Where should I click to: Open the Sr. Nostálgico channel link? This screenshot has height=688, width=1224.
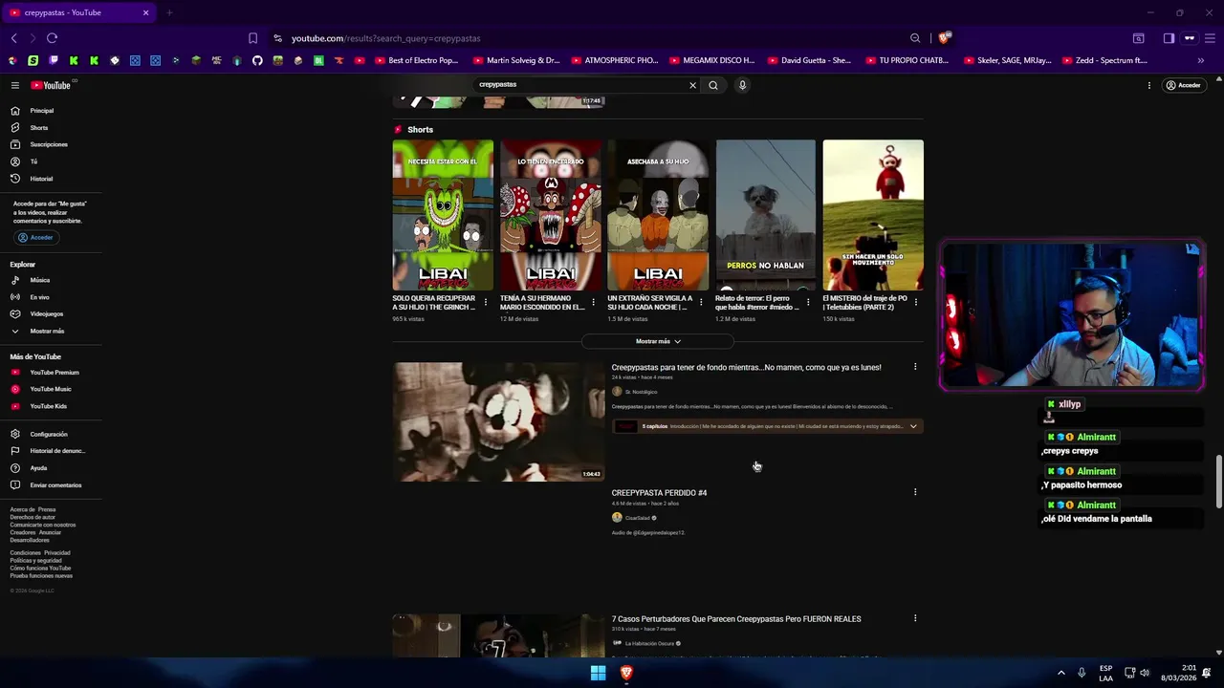[x=641, y=392]
